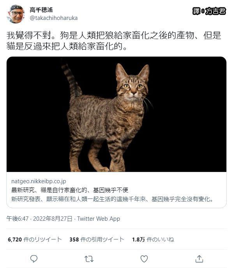
Task: Click the Twitter Web App source label
Action: tap(99, 219)
